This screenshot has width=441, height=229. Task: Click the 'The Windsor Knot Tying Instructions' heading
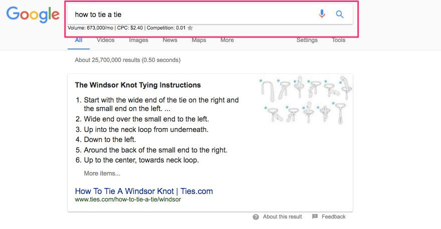coord(138,85)
